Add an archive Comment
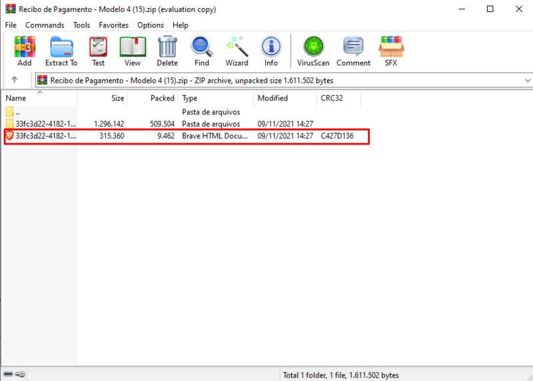The image size is (533, 381). tap(354, 47)
